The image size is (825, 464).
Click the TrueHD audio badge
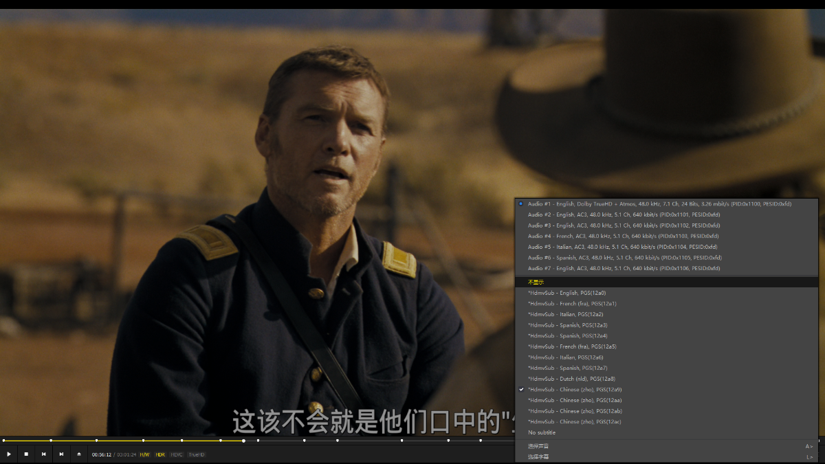click(x=197, y=454)
